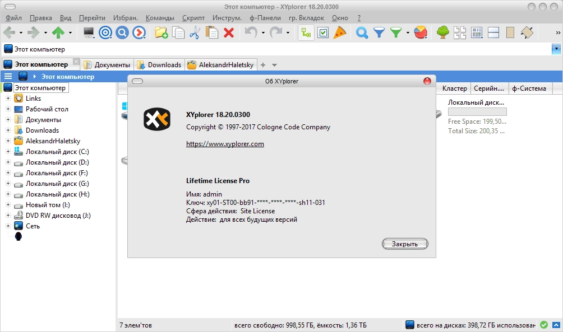Click the orange pizza slice icon

click(x=340, y=32)
